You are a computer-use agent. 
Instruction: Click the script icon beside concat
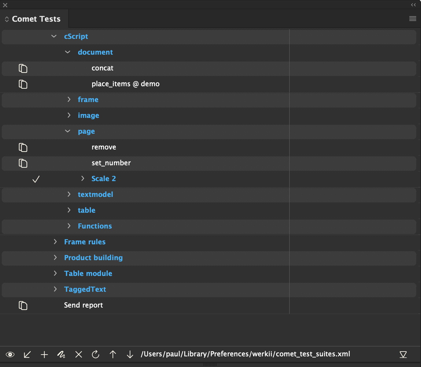point(23,68)
